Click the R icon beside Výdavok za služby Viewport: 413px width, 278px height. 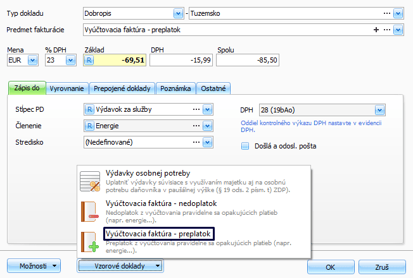coord(89,109)
